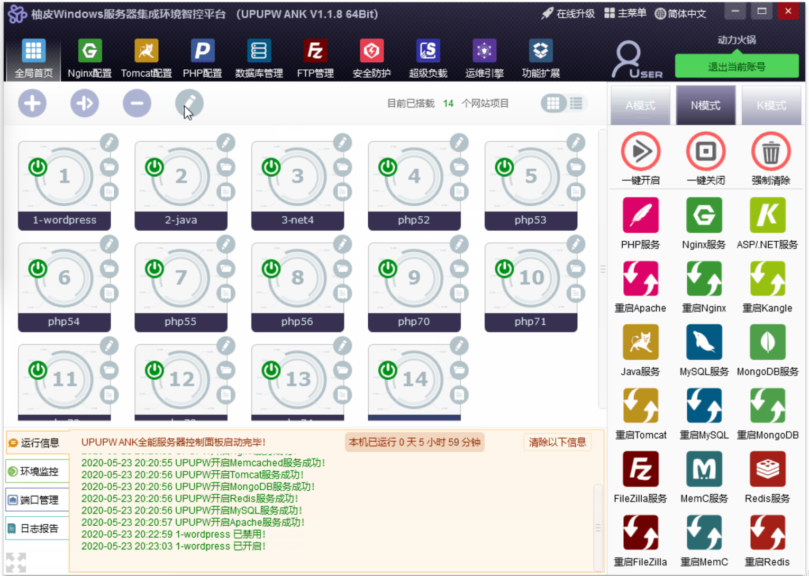Click 重启FileZilla icon
Image resolution: width=809 pixels, height=576 pixels.
pos(640,533)
